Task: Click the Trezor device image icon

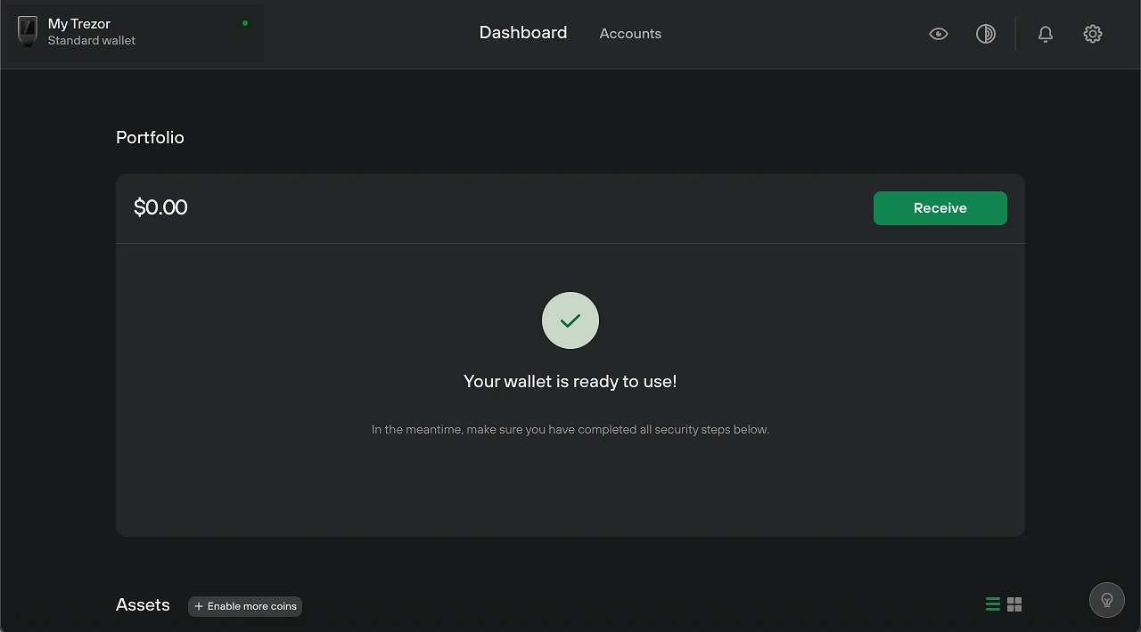Action: coord(28,32)
